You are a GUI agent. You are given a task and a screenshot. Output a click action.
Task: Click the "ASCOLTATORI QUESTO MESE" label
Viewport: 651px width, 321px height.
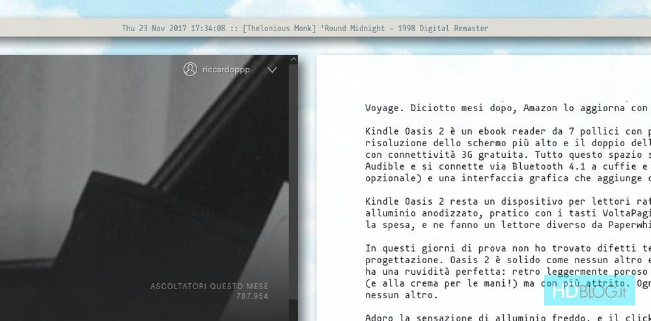(209, 286)
